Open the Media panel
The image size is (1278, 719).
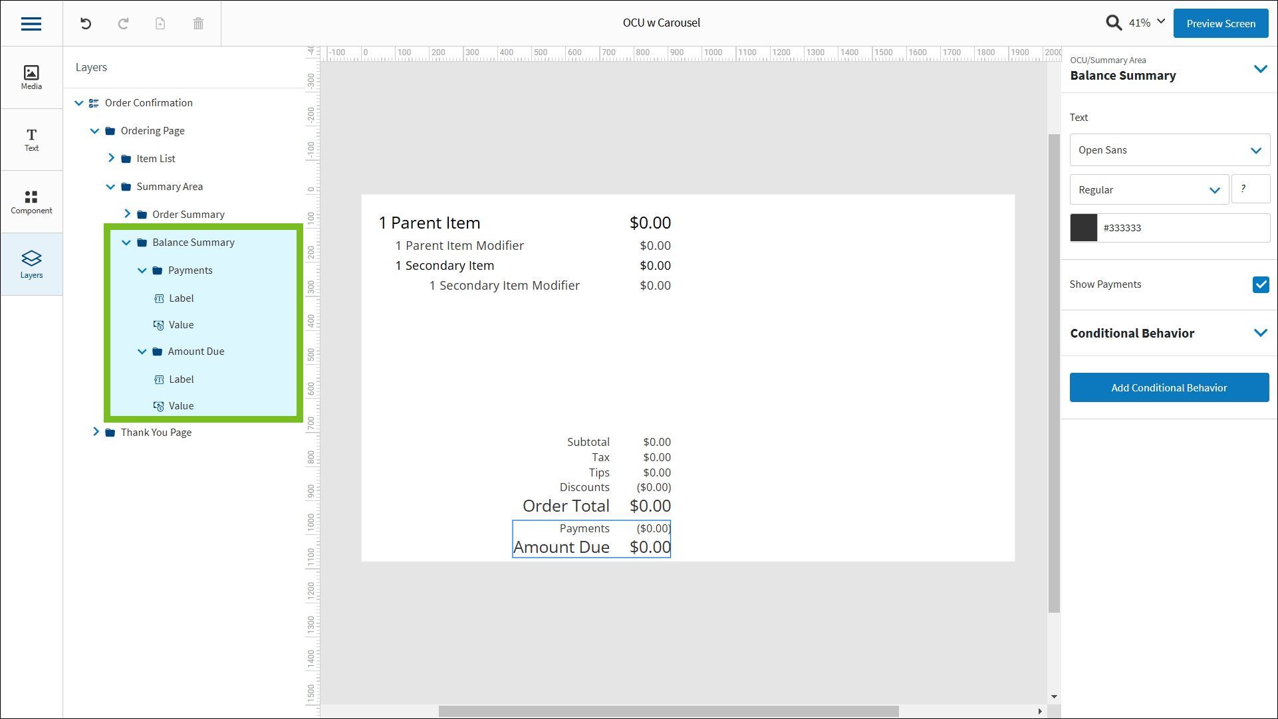31,76
